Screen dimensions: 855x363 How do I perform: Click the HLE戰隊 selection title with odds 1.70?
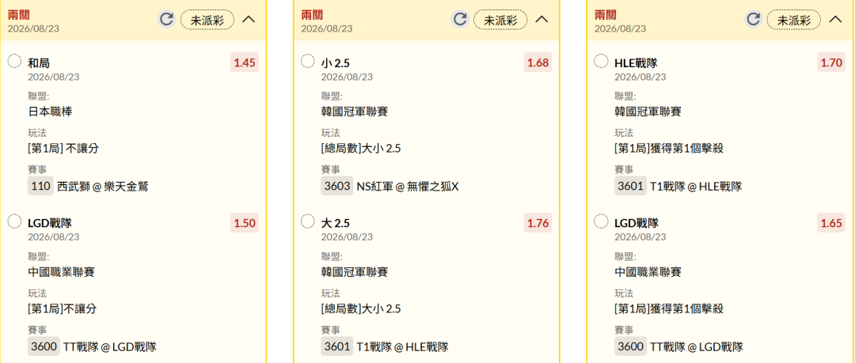point(636,63)
